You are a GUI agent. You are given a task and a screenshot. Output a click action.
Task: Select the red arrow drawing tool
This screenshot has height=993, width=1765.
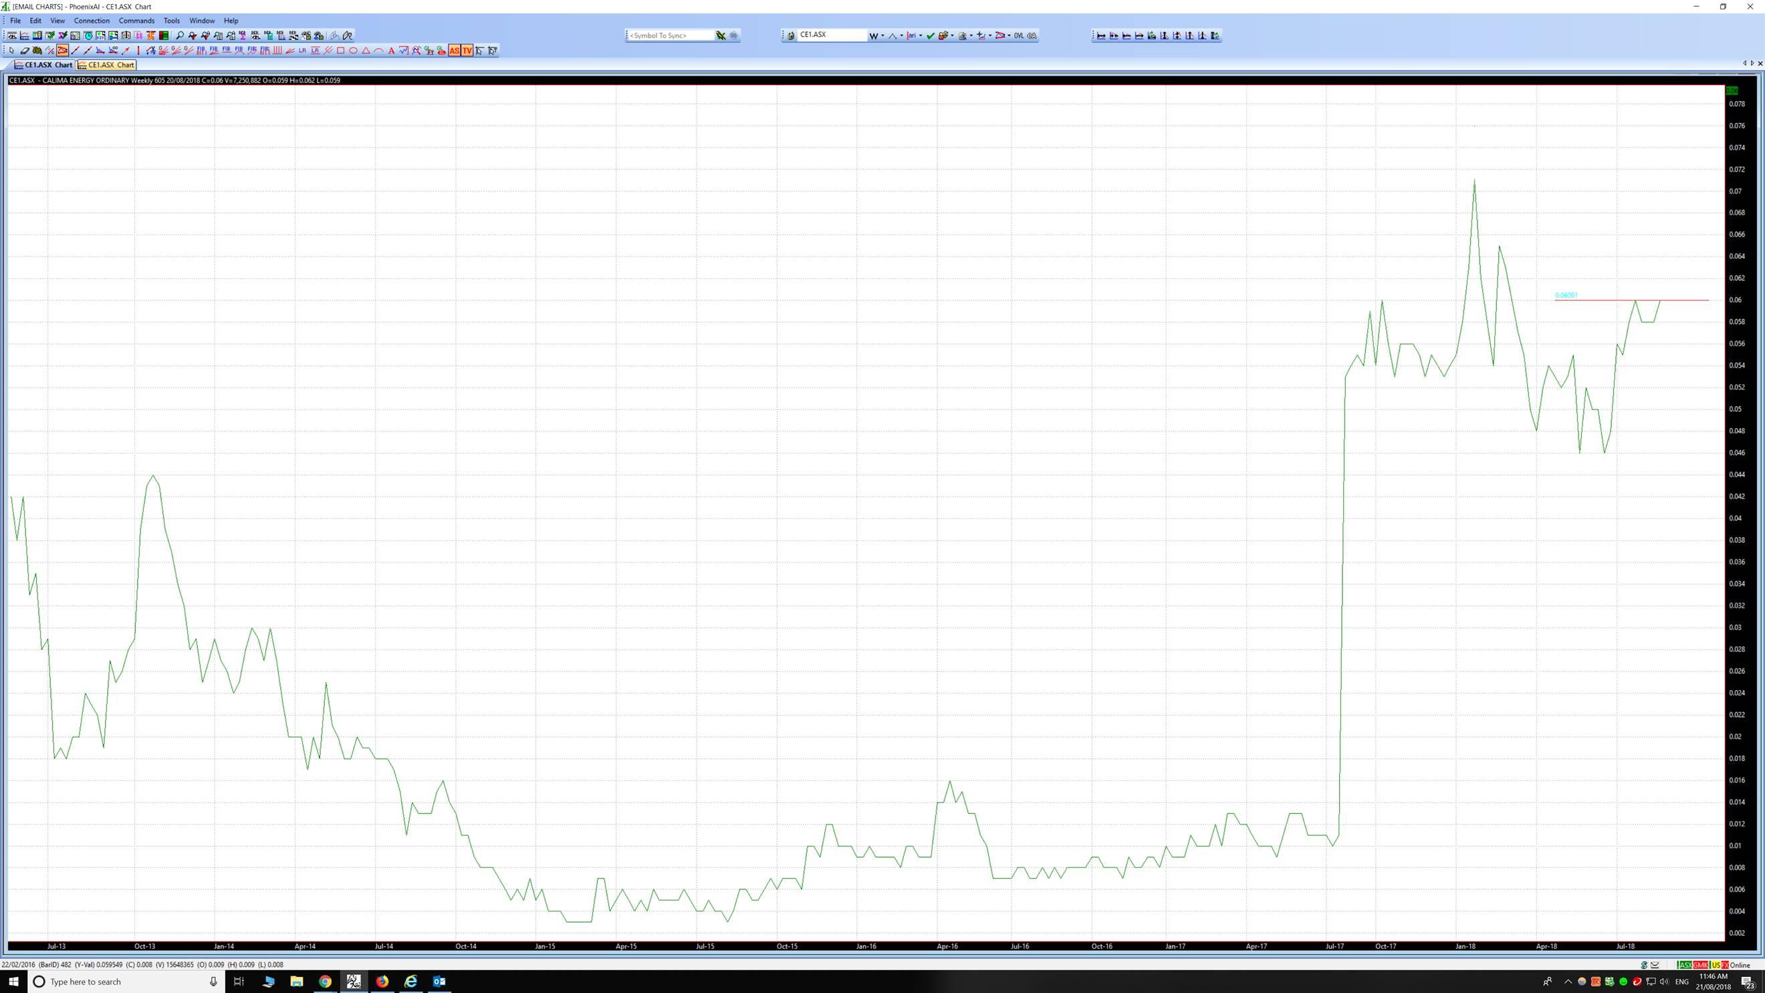coord(126,50)
